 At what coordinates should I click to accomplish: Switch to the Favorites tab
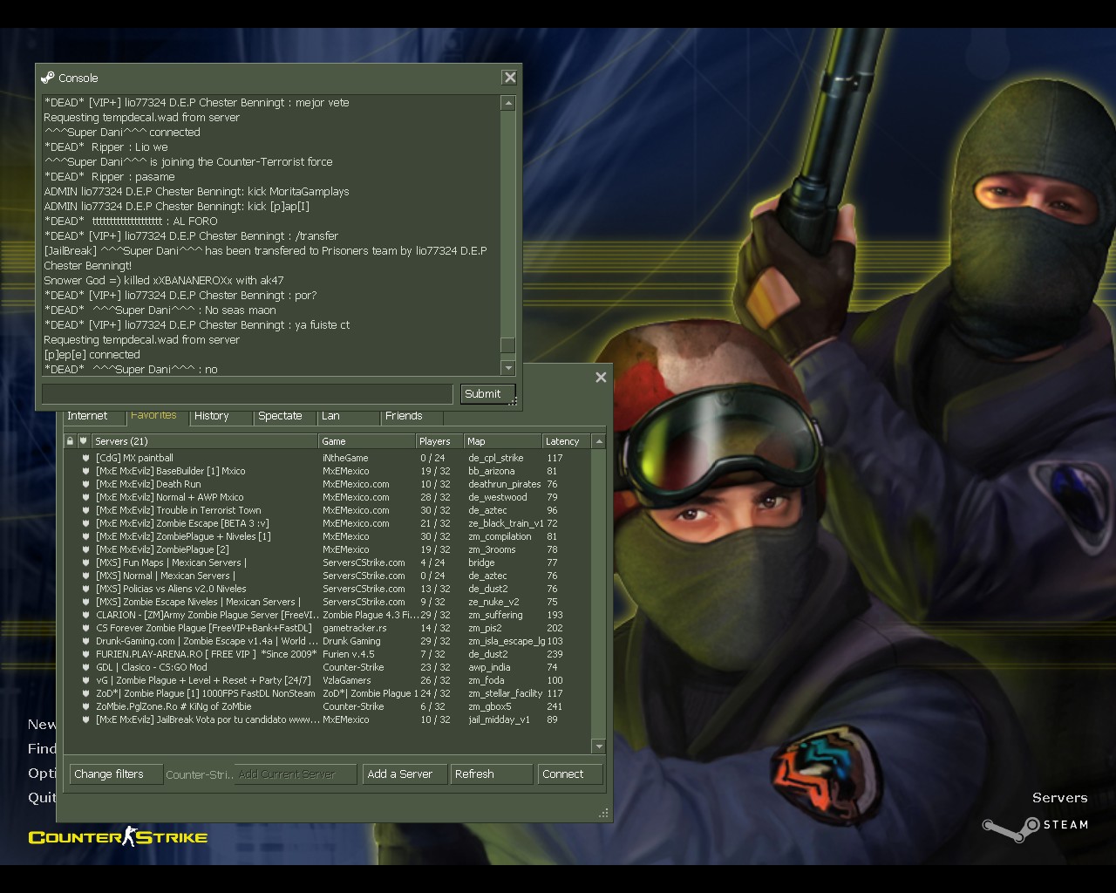(157, 417)
